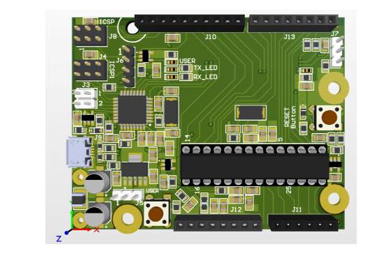The height and width of the screenshot is (272, 381).
Task: Click the J9 micro USB connector
Action: click(80, 152)
